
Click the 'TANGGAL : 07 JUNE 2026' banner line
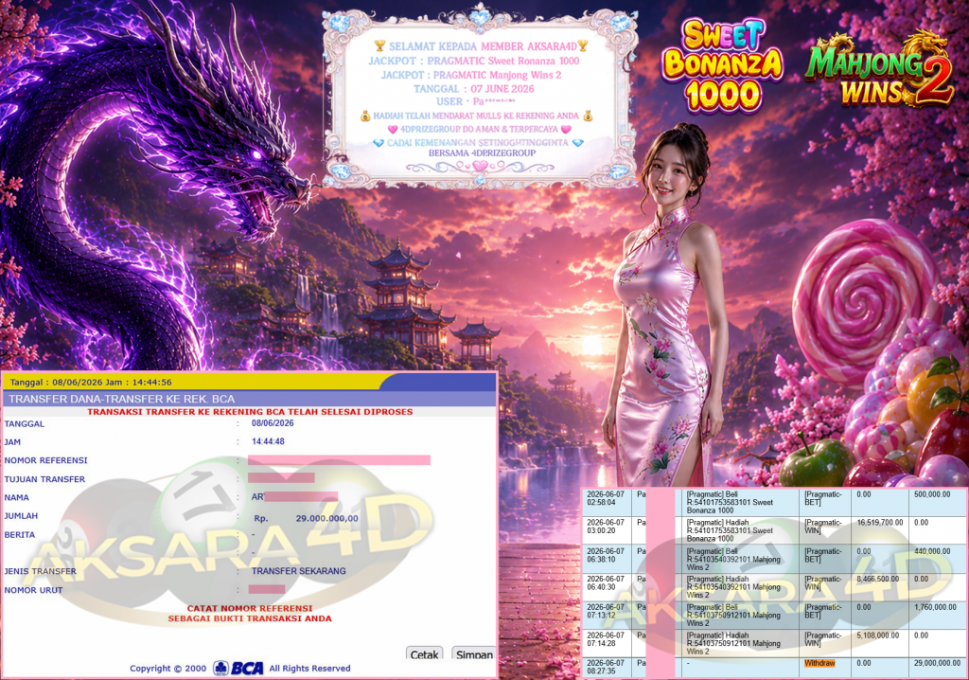pyautogui.click(x=474, y=89)
